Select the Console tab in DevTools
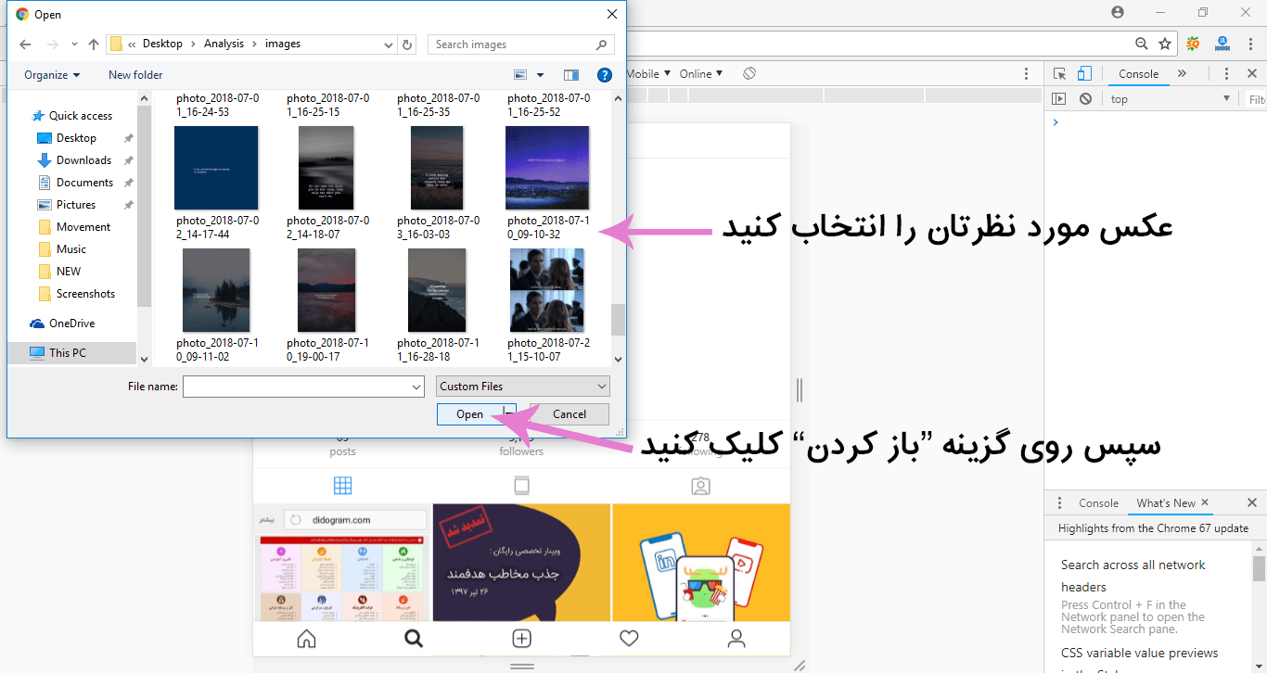Image resolution: width=1267 pixels, height=673 pixels. point(1138,74)
